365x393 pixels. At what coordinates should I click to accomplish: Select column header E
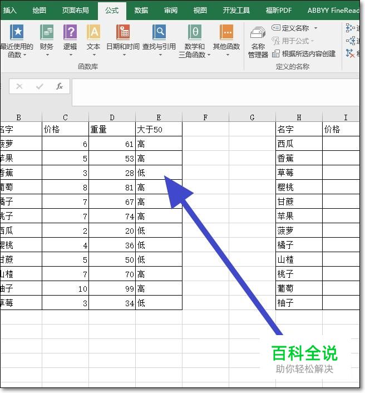[x=159, y=117]
